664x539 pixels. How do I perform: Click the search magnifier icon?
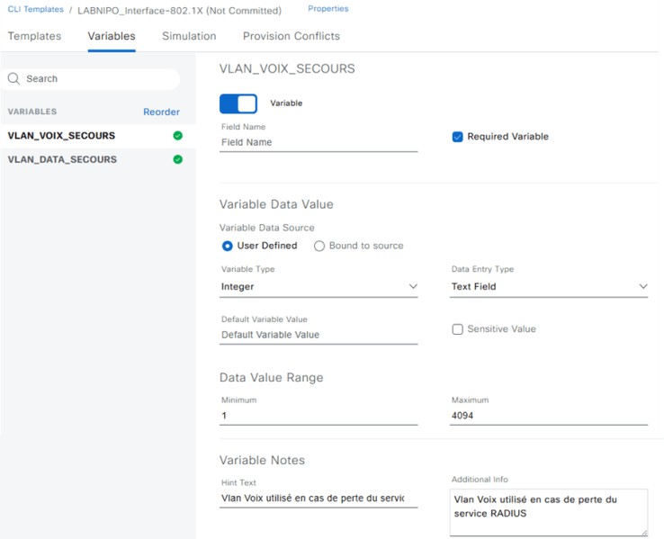tap(14, 79)
